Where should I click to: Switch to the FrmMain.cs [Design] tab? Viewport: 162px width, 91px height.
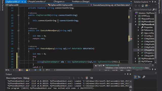(x=81, y=2)
